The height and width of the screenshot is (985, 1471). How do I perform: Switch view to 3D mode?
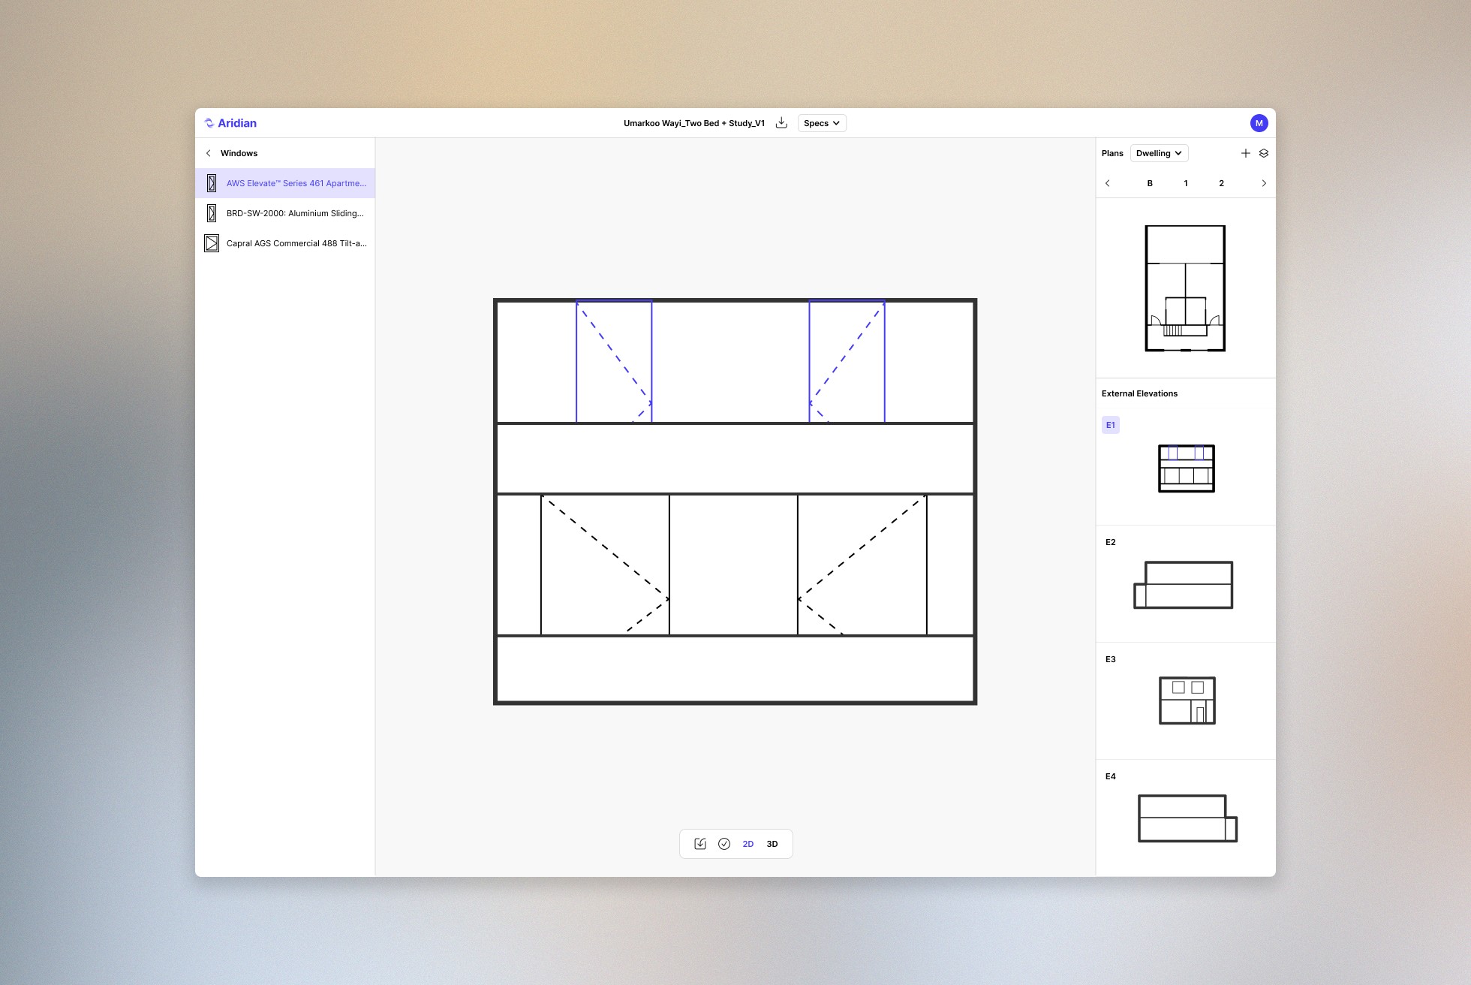tap(772, 844)
